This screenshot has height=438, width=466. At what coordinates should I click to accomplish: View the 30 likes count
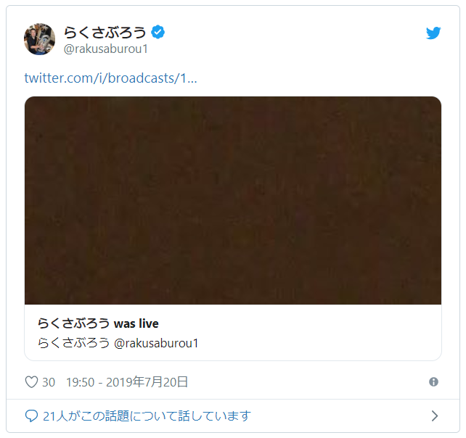coord(49,382)
